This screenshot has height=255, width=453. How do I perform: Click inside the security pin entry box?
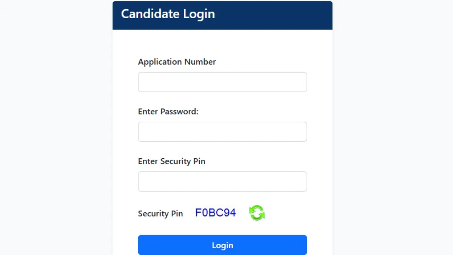click(222, 182)
